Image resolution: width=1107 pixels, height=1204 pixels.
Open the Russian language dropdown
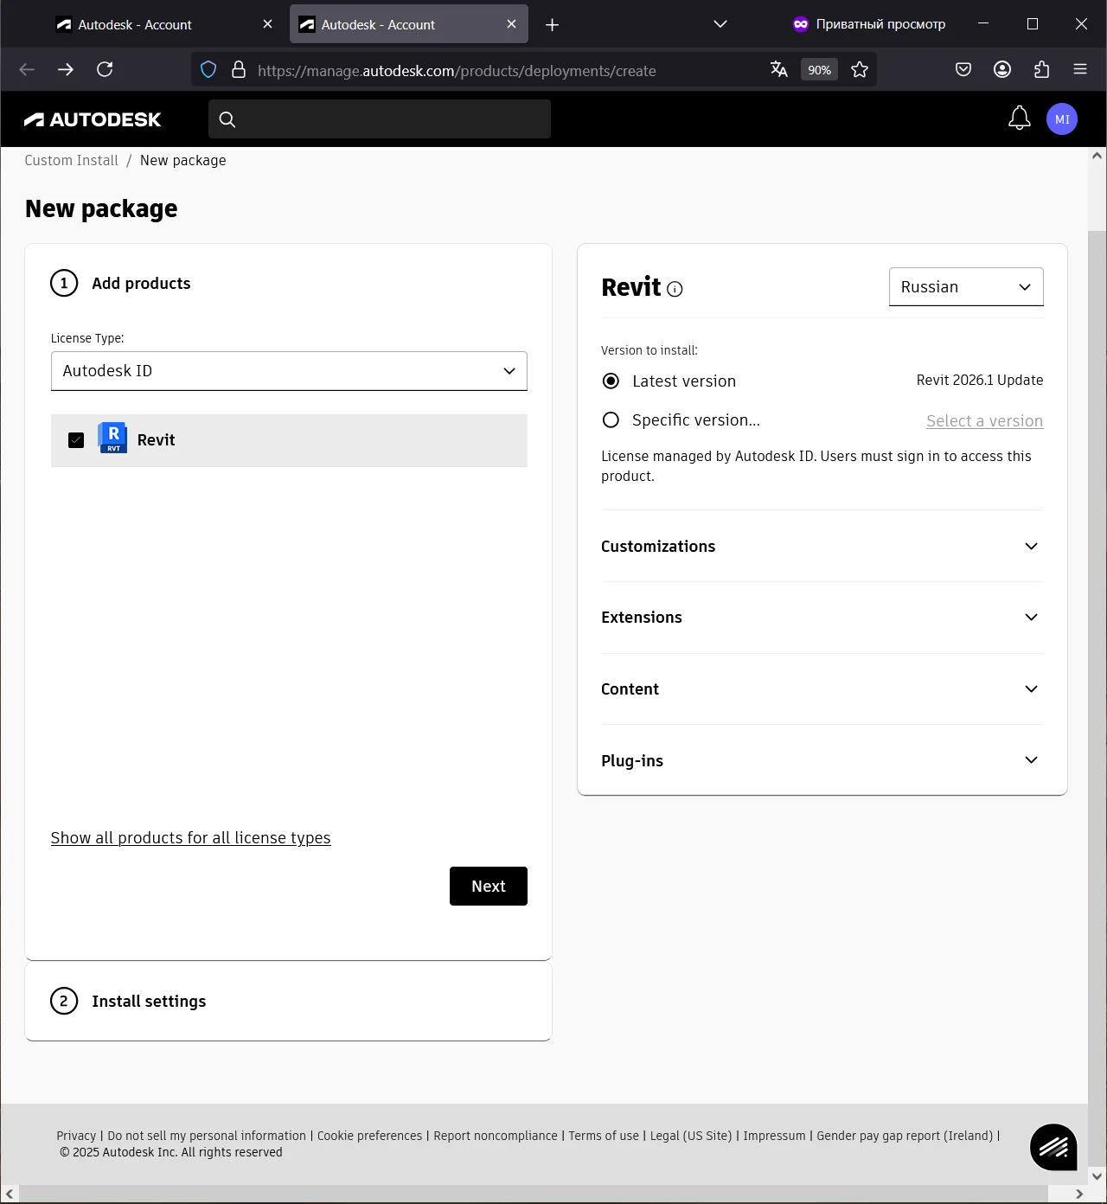tap(965, 287)
